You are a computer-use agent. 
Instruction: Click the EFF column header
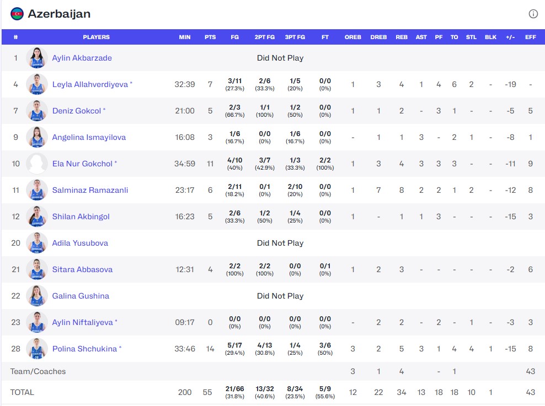coord(530,37)
